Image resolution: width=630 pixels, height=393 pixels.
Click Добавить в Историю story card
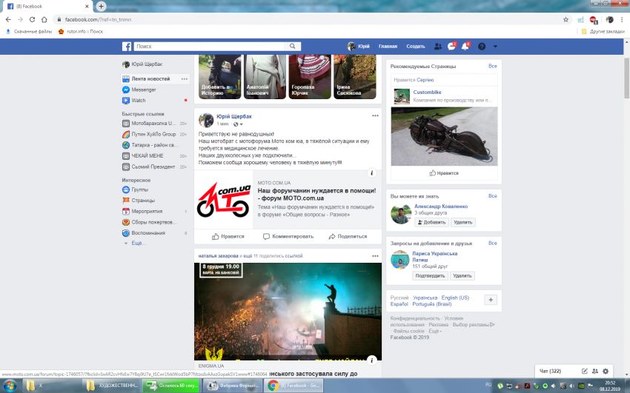220,76
